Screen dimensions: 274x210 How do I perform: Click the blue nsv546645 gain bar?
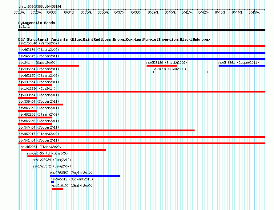coord(142,59)
